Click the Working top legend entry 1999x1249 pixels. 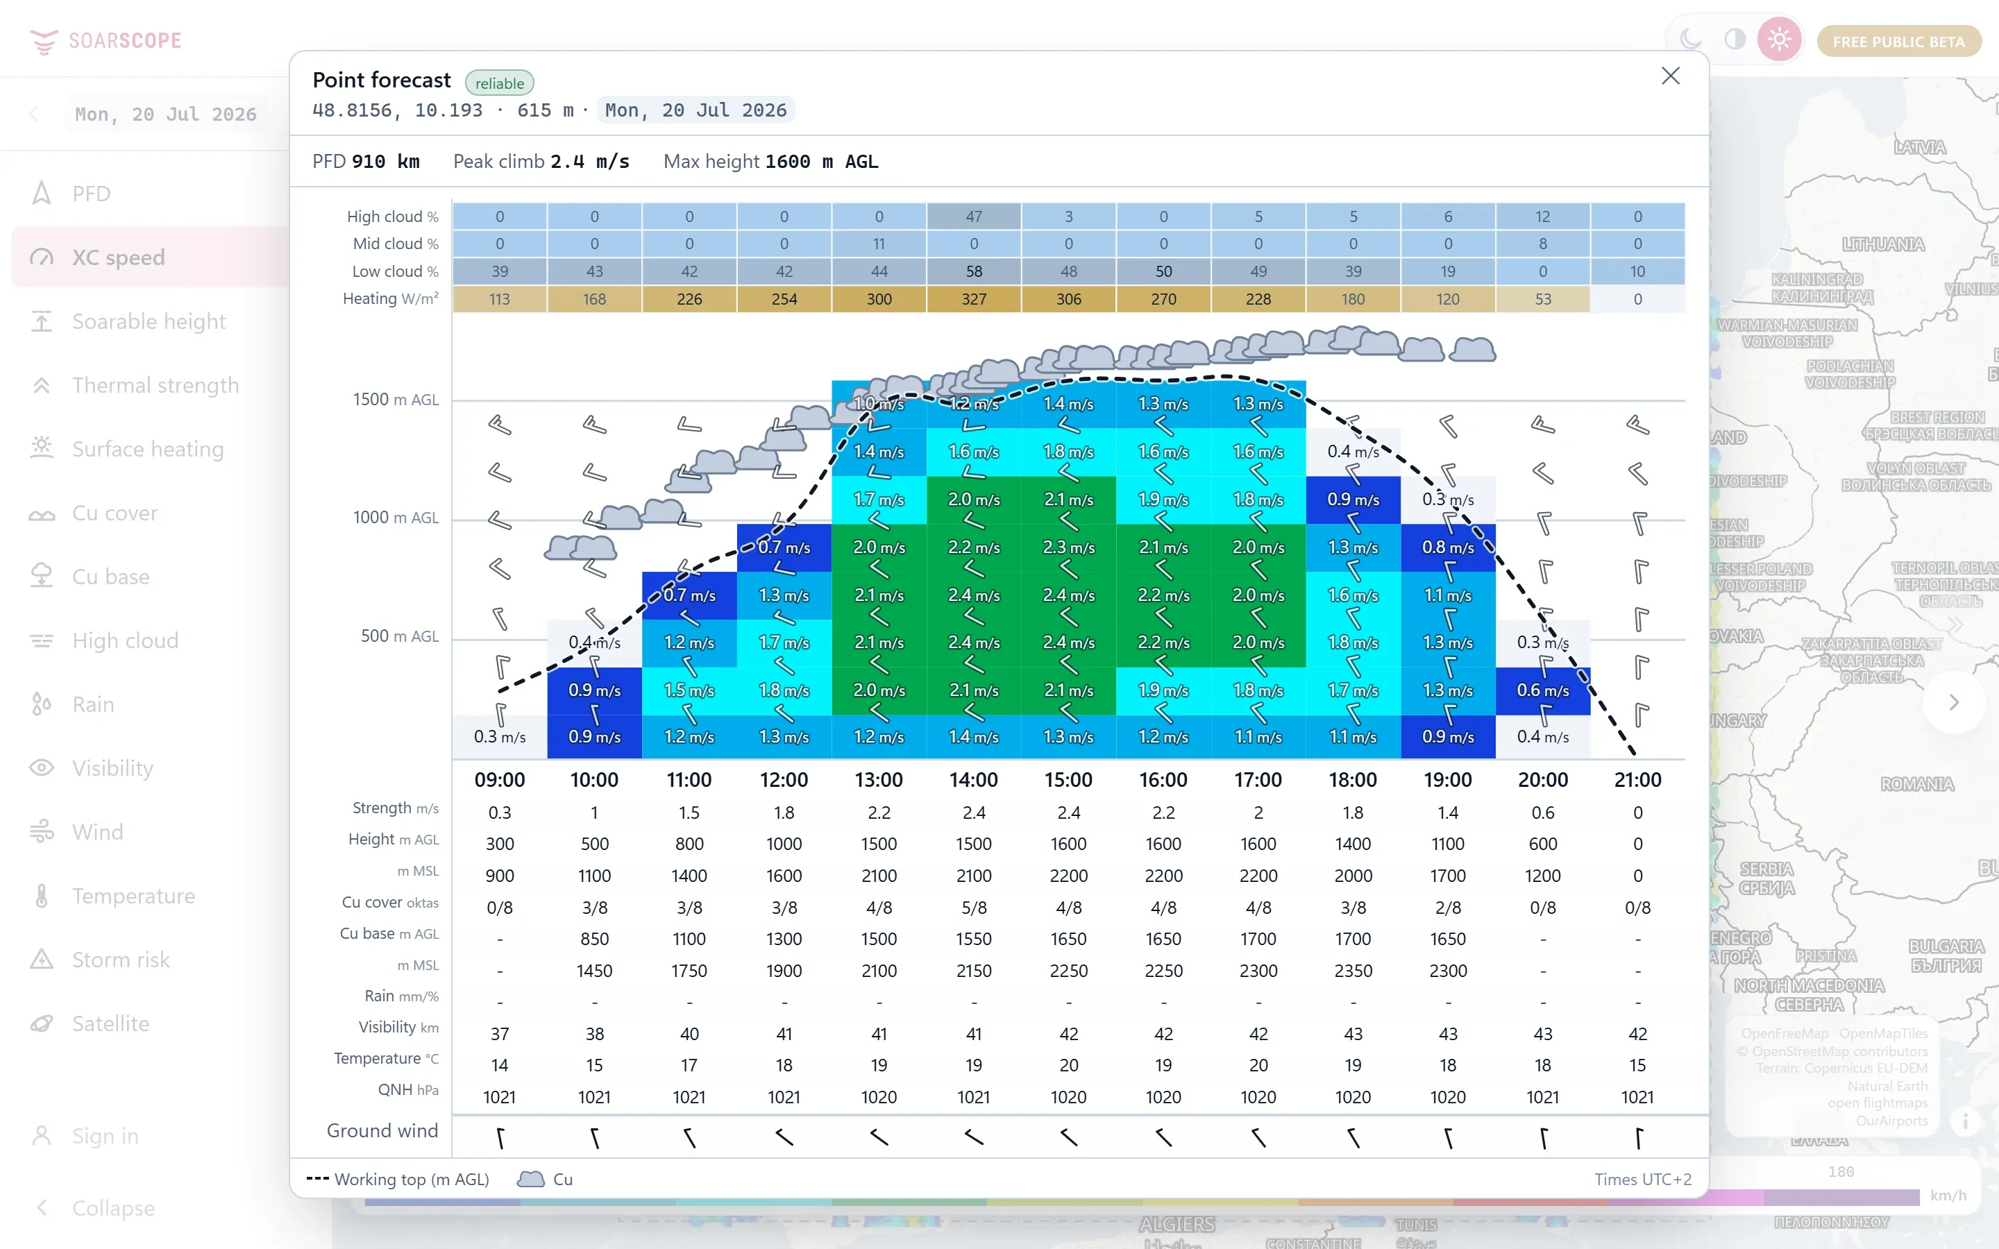point(398,1180)
